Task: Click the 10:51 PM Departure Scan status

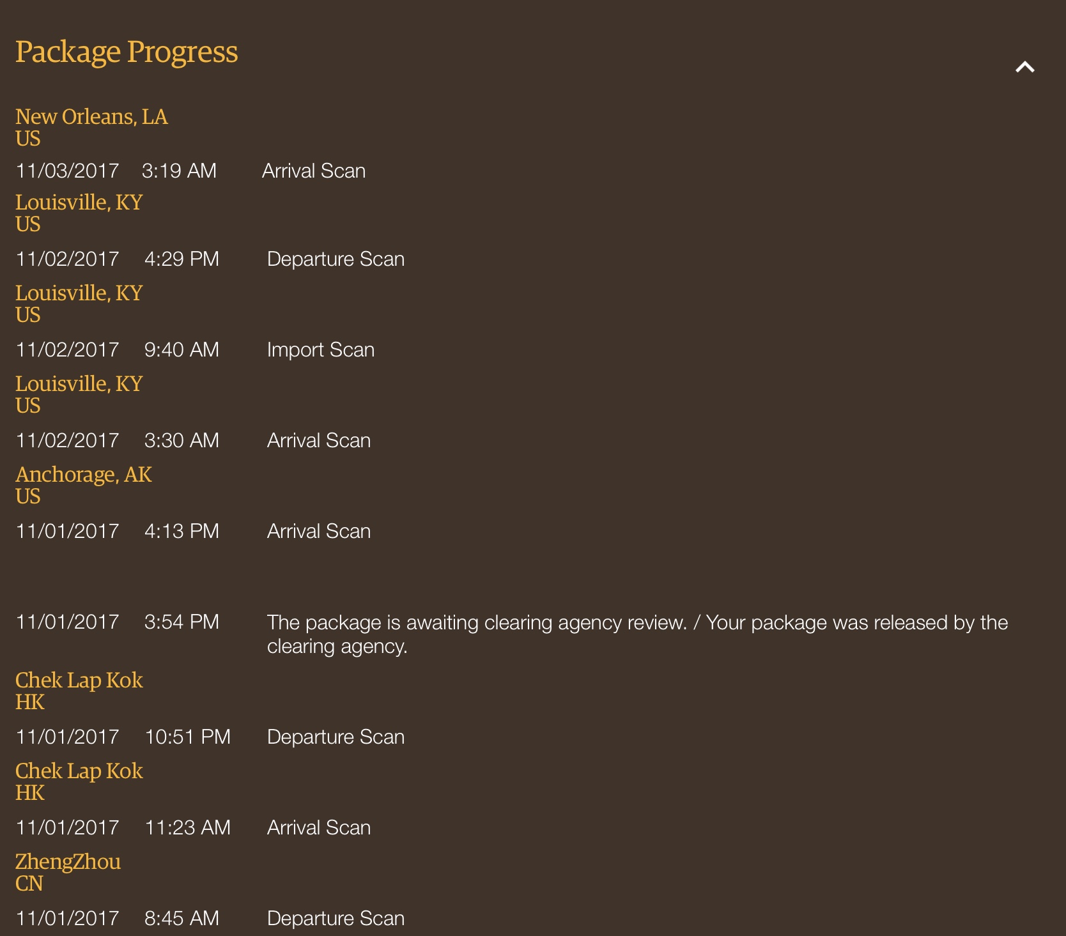Action: pos(336,737)
